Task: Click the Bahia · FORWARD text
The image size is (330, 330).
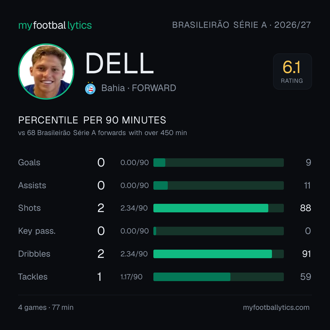Action: (x=139, y=88)
